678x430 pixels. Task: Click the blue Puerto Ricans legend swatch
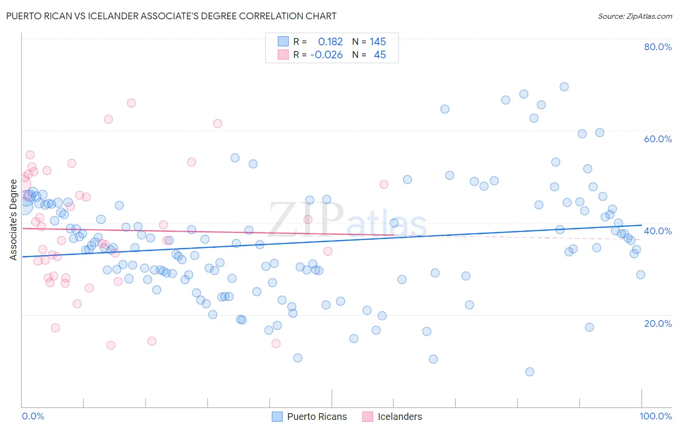pos(277,417)
